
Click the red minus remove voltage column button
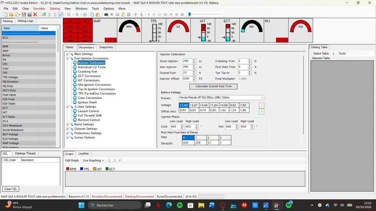click(262, 105)
